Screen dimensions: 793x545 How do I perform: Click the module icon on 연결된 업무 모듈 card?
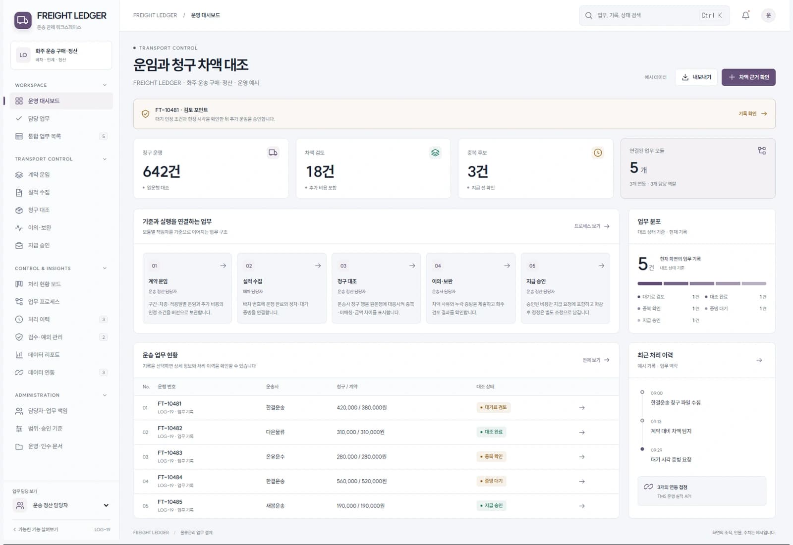click(x=762, y=151)
